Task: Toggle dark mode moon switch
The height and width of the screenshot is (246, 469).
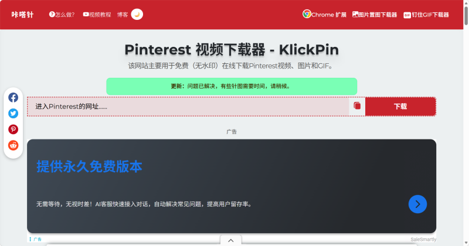Action: (137, 15)
